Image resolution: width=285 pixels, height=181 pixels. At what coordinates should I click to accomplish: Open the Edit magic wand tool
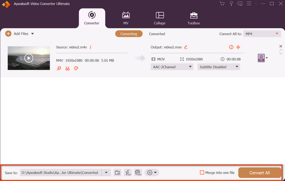click(59, 68)
